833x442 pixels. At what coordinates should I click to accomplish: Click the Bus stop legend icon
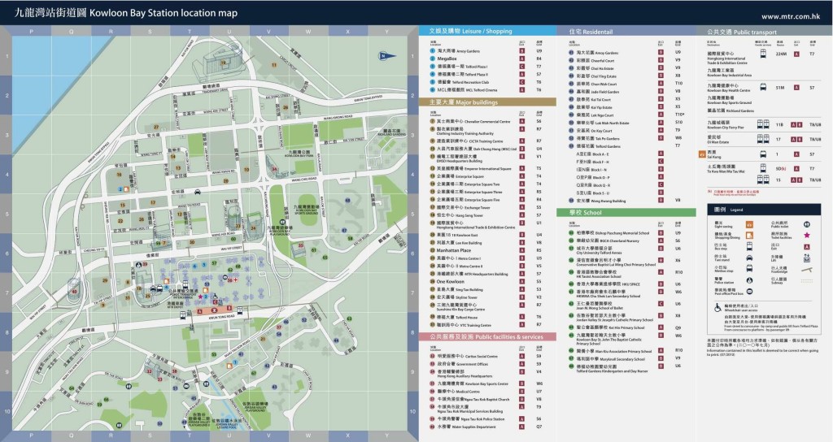749,246
